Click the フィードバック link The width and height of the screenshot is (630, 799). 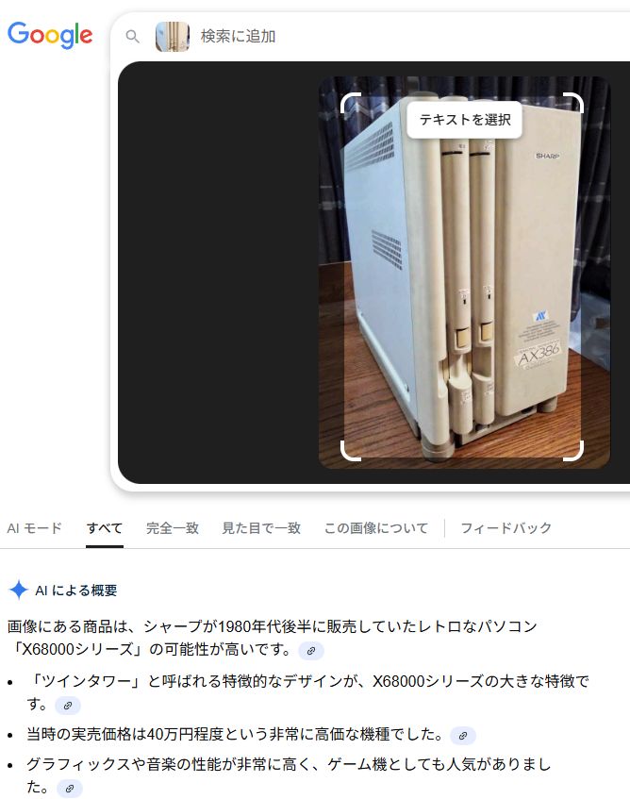pyautogui.click(x=506, y=528)
